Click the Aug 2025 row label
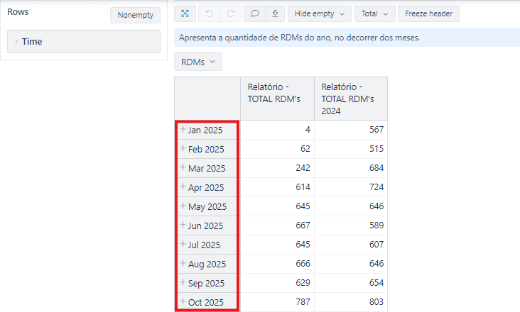The width and height of the screenshot is (520, 312). 207,264
